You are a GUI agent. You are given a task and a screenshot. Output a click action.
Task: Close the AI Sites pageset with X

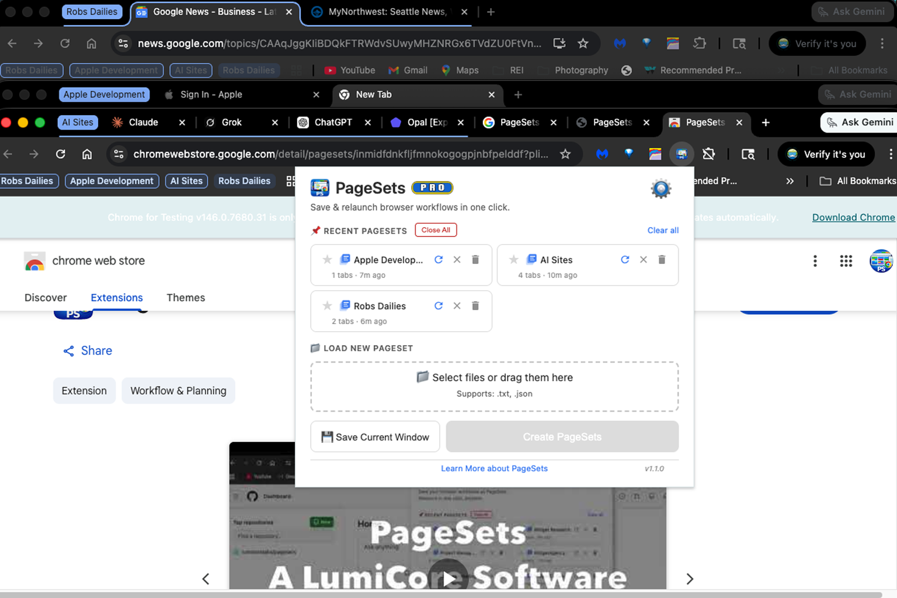tap(644, 260)
